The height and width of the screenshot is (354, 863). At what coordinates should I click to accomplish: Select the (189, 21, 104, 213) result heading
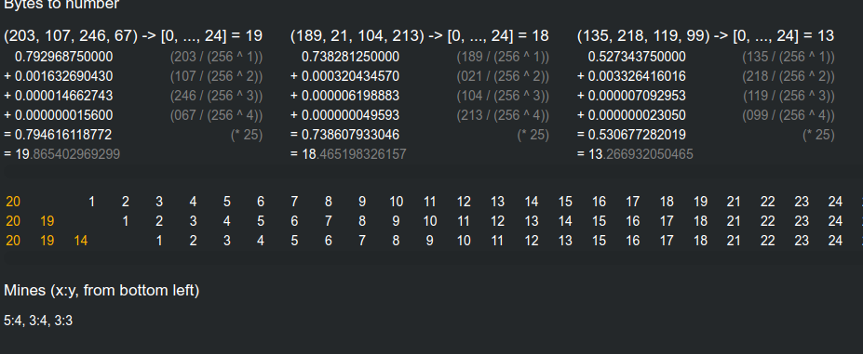pyautogui.click(x=419, y=35)
